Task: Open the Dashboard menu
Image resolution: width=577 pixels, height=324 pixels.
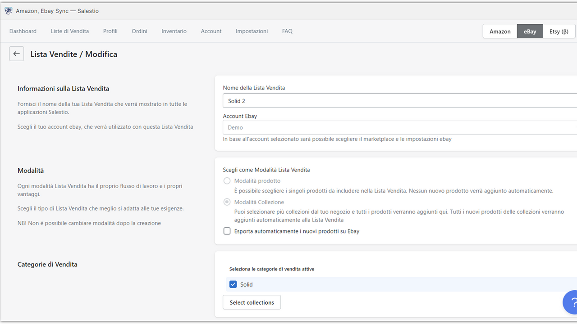Action: click(23, 31)
